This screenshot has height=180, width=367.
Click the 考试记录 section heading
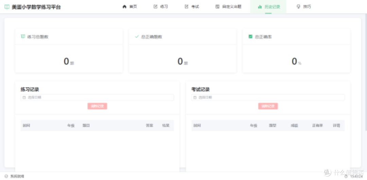tap(200, 89)
